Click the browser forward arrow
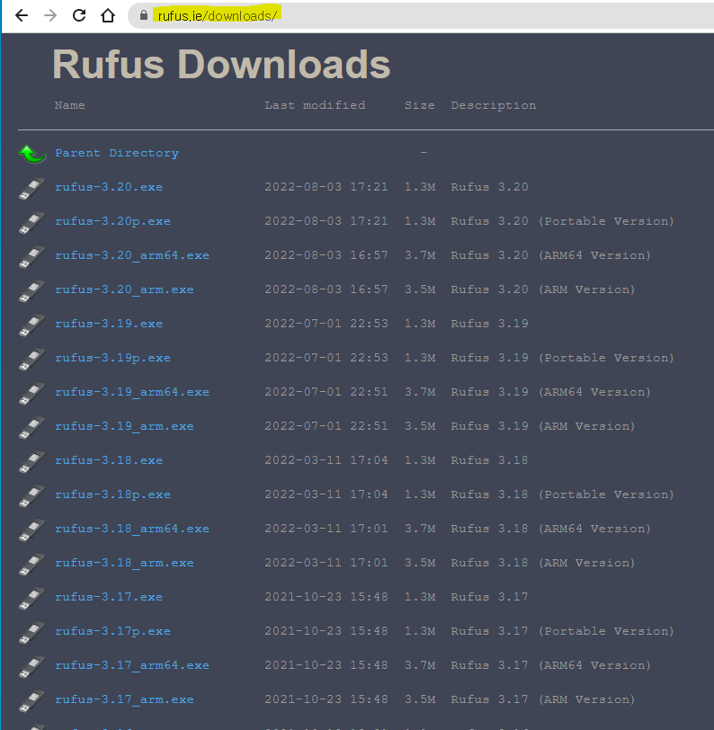Image resolution: width=714 pixels, height=730 pixels. (50, 16)
